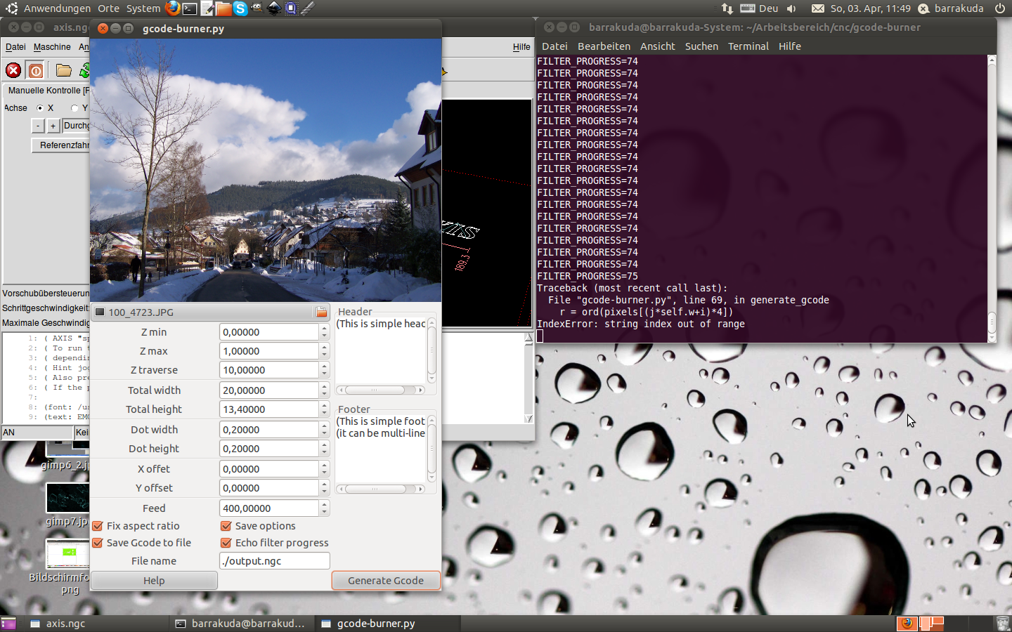Toggle the Echo filter progress checkbox
Screen dimensions: 1012x632
click(226, 543)
